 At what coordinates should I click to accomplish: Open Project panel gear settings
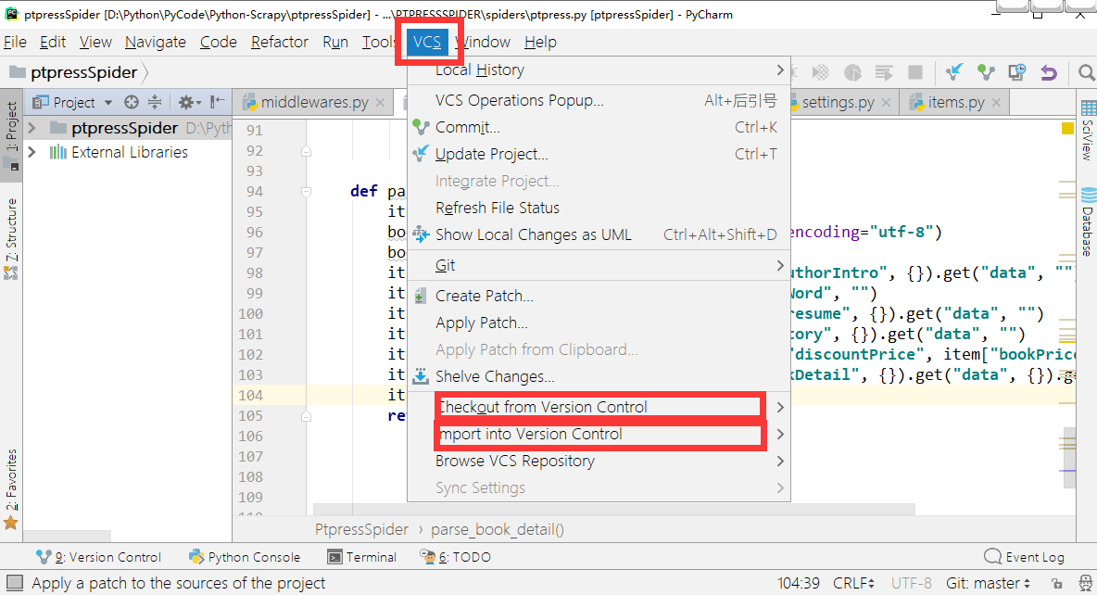[189, 102]
